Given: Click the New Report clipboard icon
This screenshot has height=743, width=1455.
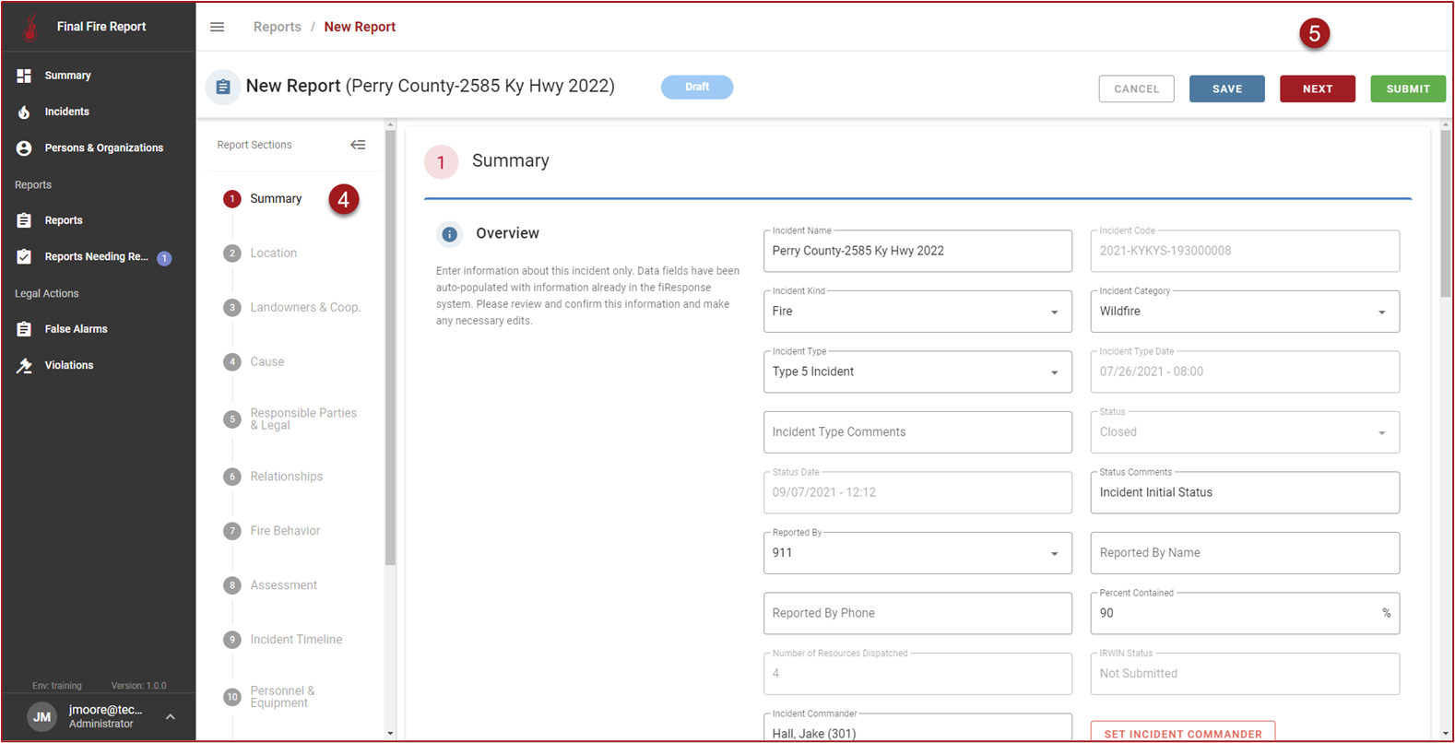Looking at the screenshot, I should click(x=223, y=87).
